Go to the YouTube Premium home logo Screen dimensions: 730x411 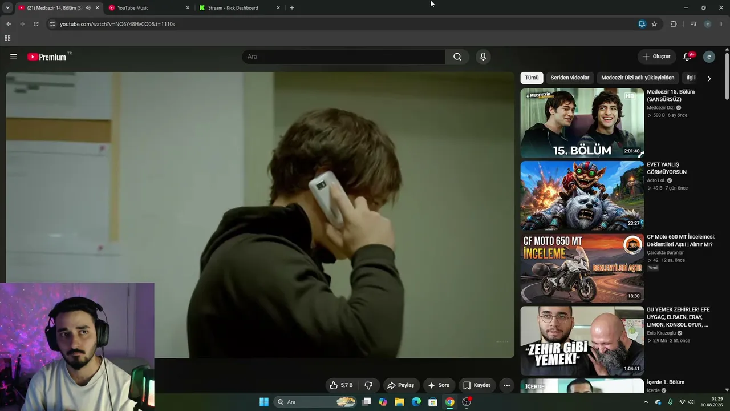47,57
